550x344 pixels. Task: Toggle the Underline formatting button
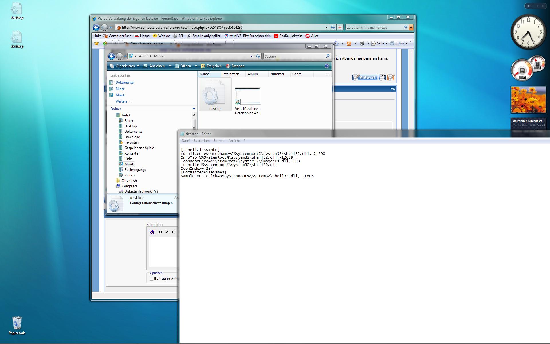[173, 232]
